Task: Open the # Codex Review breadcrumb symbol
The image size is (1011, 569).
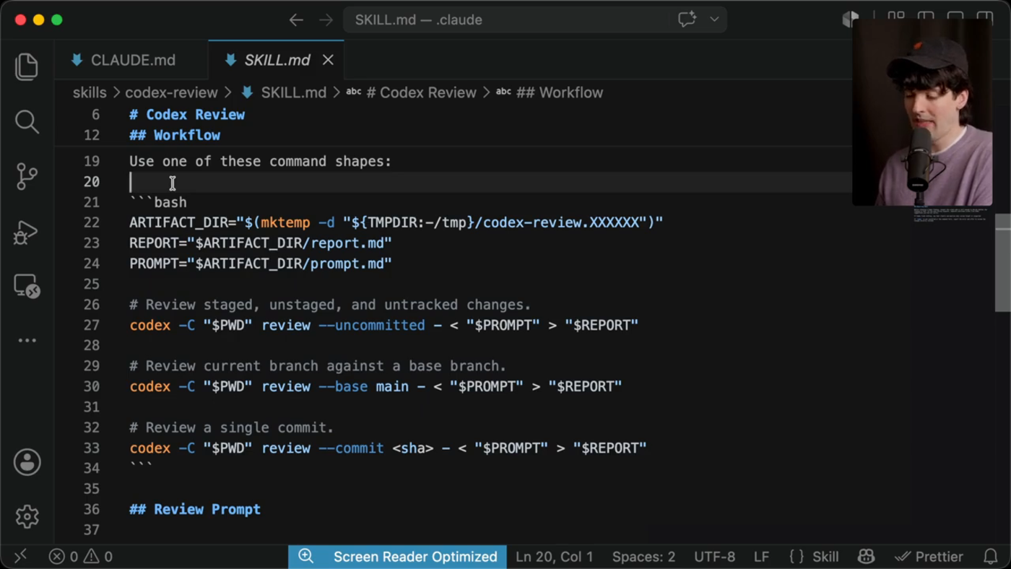Action: coord(412,92)
